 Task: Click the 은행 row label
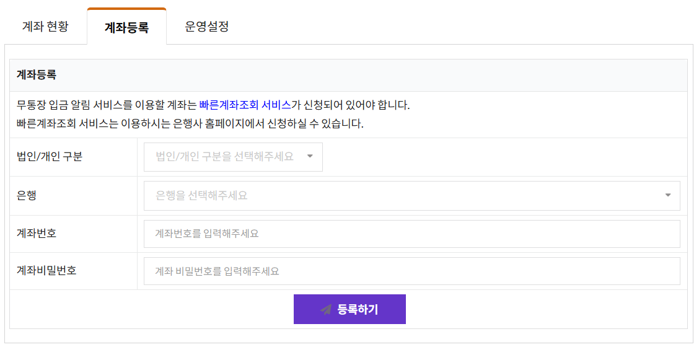pyautogui.click(x=27, y=195)
